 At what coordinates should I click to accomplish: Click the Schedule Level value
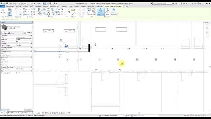click(23, 73)
